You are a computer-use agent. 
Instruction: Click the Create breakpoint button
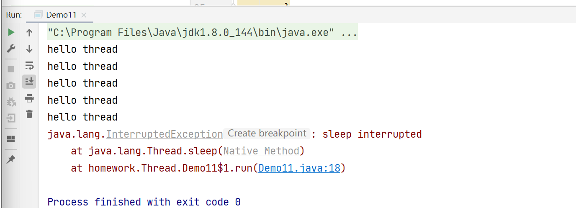coord(267,134)
